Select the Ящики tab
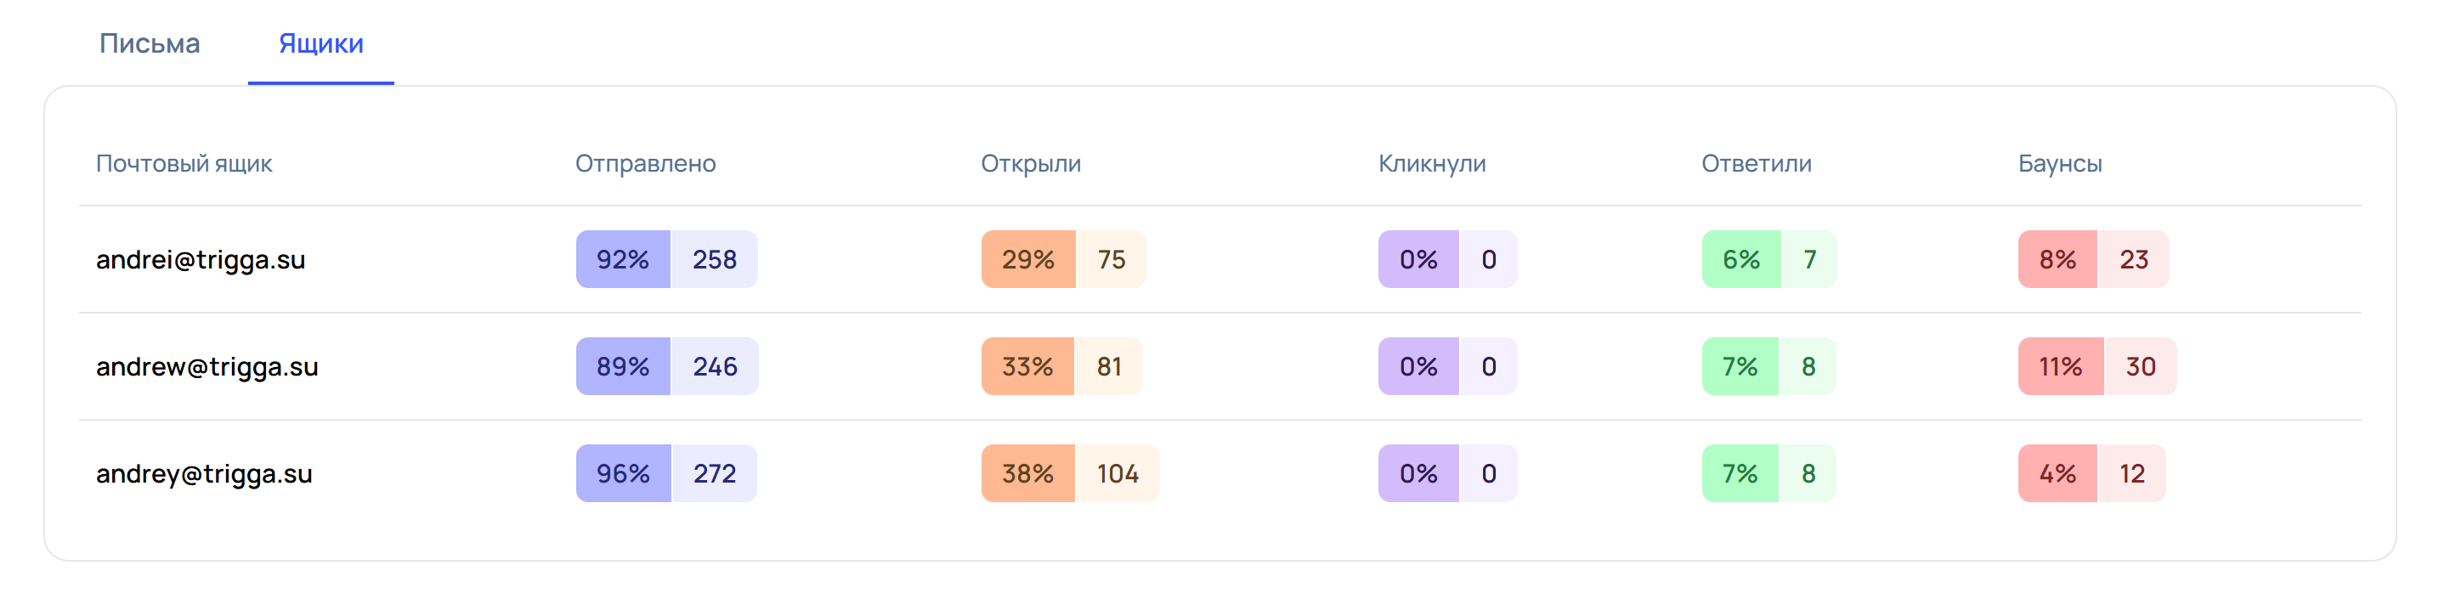This screenshot has width=2456, height=599. 320,44
